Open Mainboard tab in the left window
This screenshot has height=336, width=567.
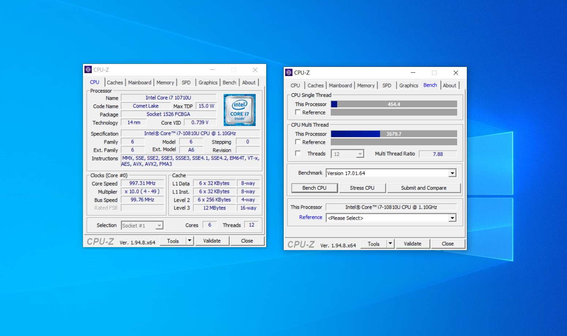pyautogui.click(x=140, y=83)
